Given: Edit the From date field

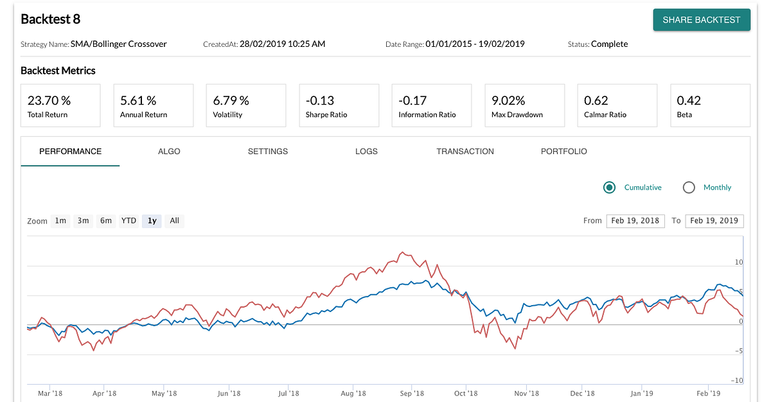Looking at the screenshot, I should pos(635,220).
